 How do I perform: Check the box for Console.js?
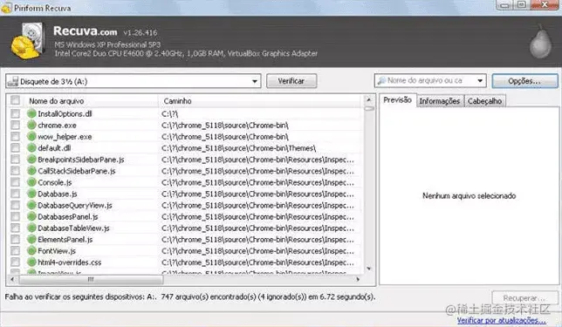pos(15,182)
